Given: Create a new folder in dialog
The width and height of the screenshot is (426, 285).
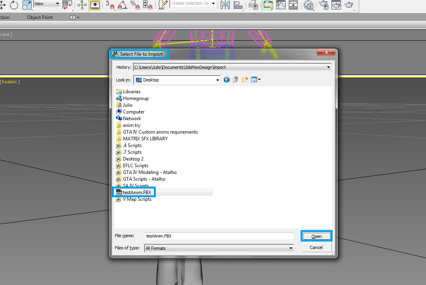Looking at the screenshot, I should [x=245, y=79].
